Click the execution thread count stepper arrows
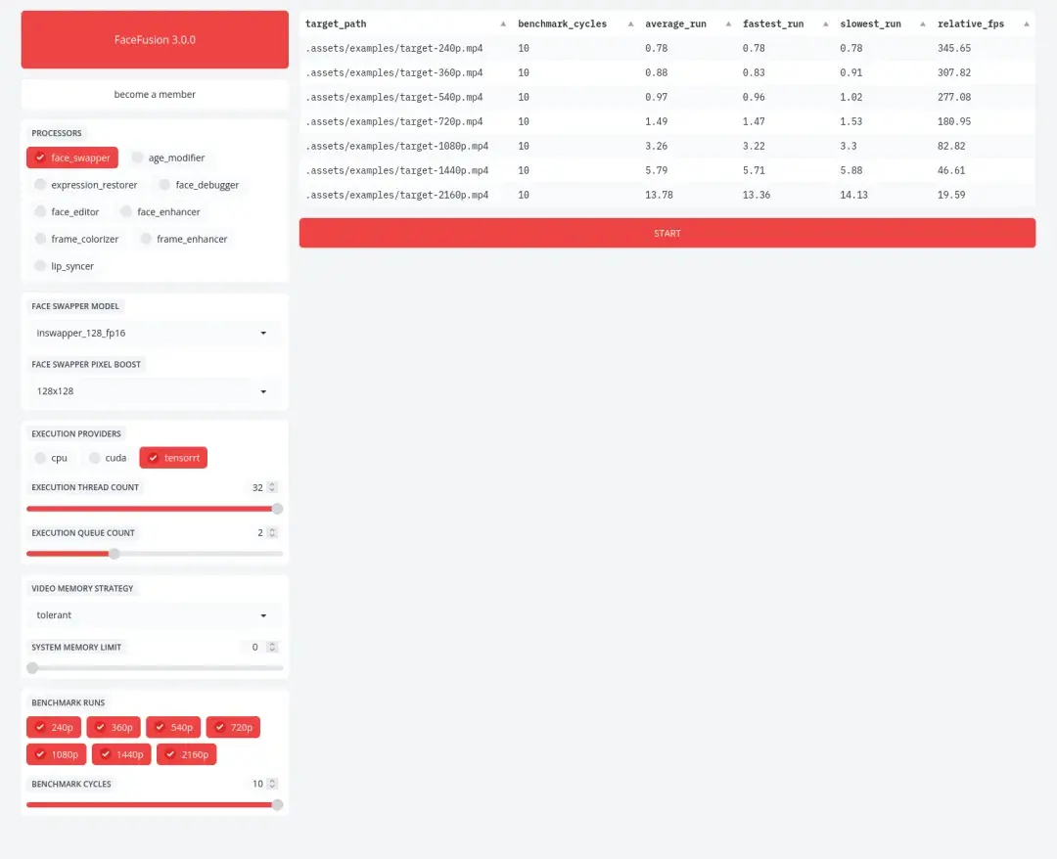This screenshot has width=1057, height=859. click(x=272, y=487)
